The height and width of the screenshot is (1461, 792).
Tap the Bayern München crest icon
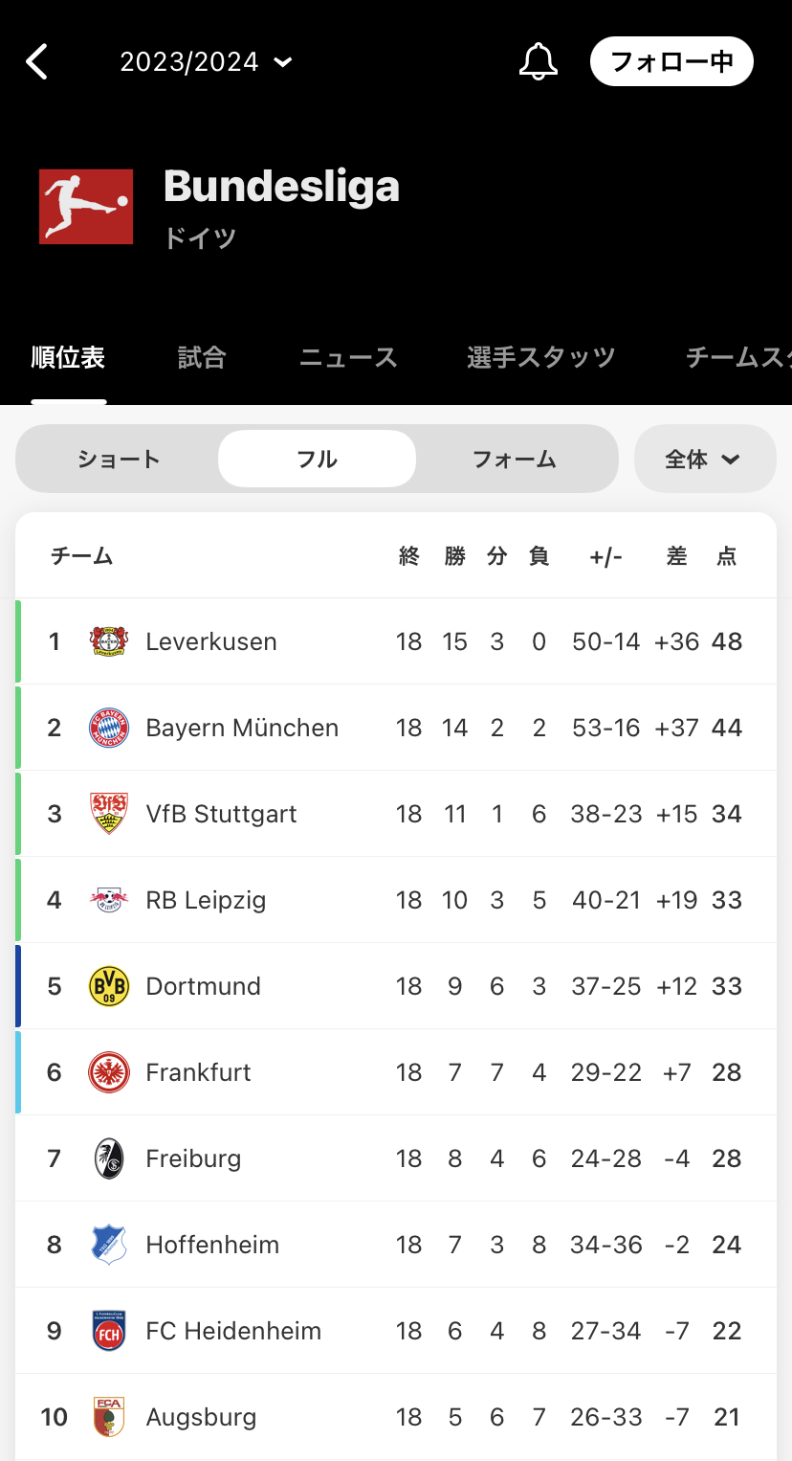[x=109, y=728]
